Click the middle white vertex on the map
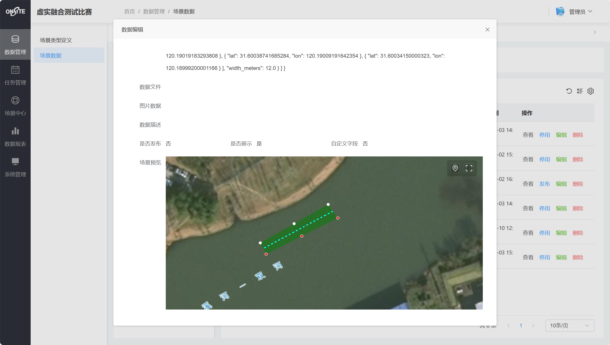The width and height of the screenshot is (610, 345). 294,224
